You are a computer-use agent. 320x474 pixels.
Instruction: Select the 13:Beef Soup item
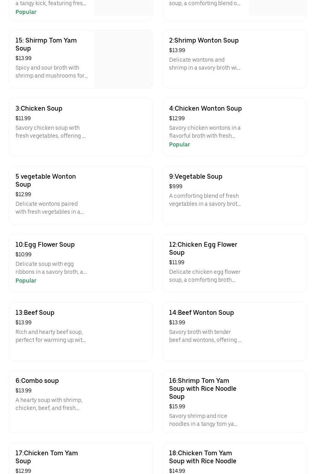[35, 313]
